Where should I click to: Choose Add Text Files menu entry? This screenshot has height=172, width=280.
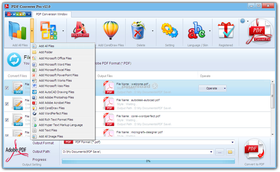(63, 130)
